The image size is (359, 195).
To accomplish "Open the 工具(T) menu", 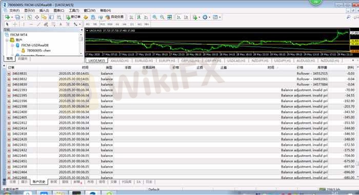I will coord(74,11).
